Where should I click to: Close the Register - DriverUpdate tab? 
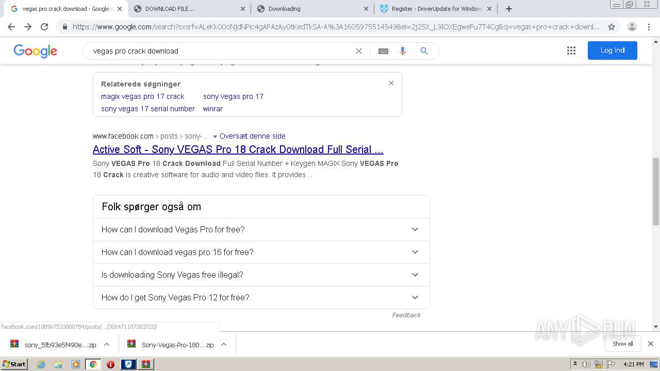pyautogui.click(x=489, y=9)
